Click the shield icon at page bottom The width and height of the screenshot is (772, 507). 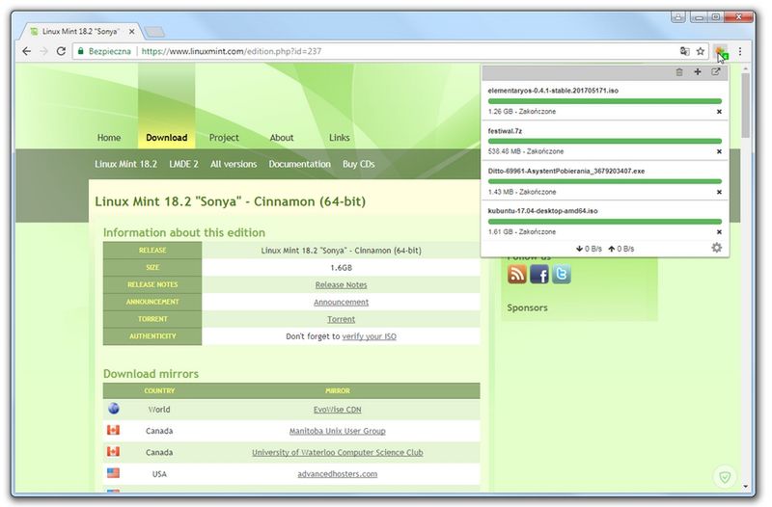click(x=725, y=476)
